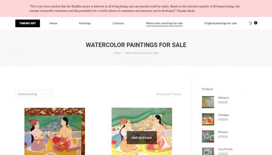Viewport: 272px width, 155px height.
Task: Open the Joy of fruits thumbnail
Action: point(208,151)
